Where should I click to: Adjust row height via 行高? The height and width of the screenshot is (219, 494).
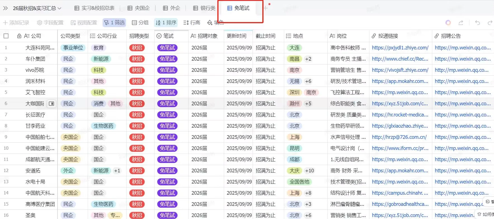pyautogui.click(x=192, y=23)
